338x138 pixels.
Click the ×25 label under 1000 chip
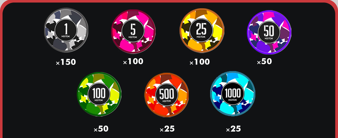point(234,129)
